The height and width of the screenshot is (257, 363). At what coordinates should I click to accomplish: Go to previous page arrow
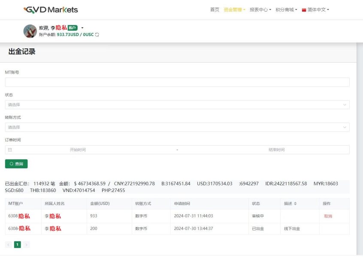tap(9, 245)
